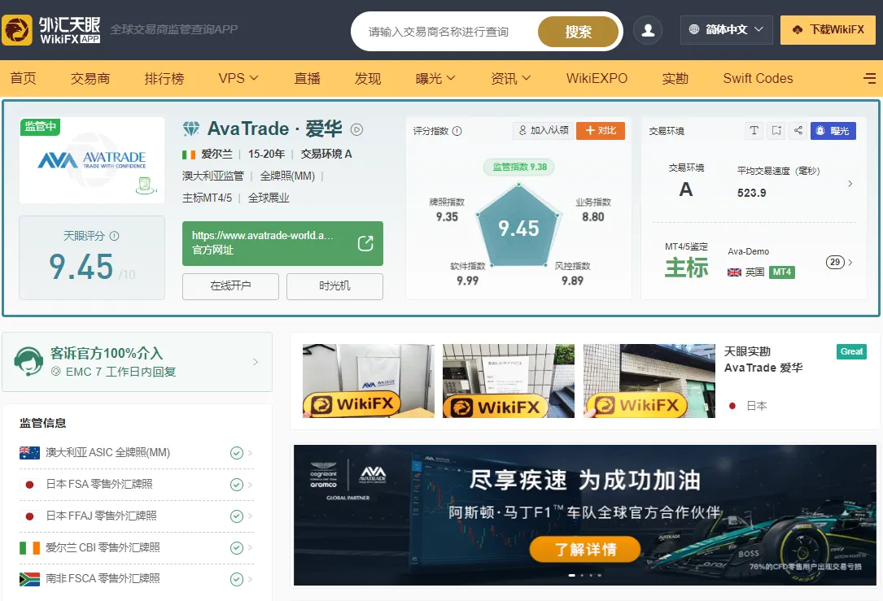Open first WikiFX survey photo thumbnail
This screenshot has height=601, width=883.
(x=369, y=381)
